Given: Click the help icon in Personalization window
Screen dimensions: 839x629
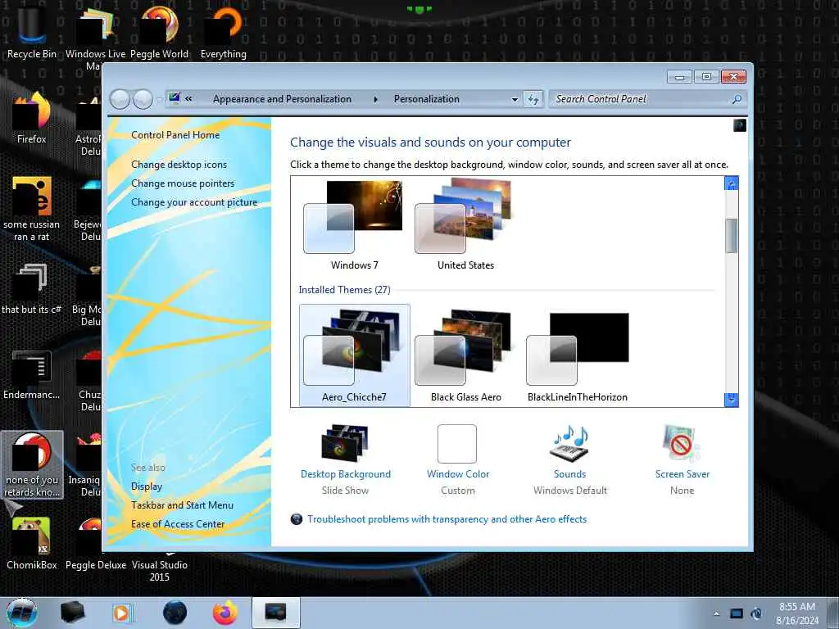Looking at the screenshot, I should 740,125.
